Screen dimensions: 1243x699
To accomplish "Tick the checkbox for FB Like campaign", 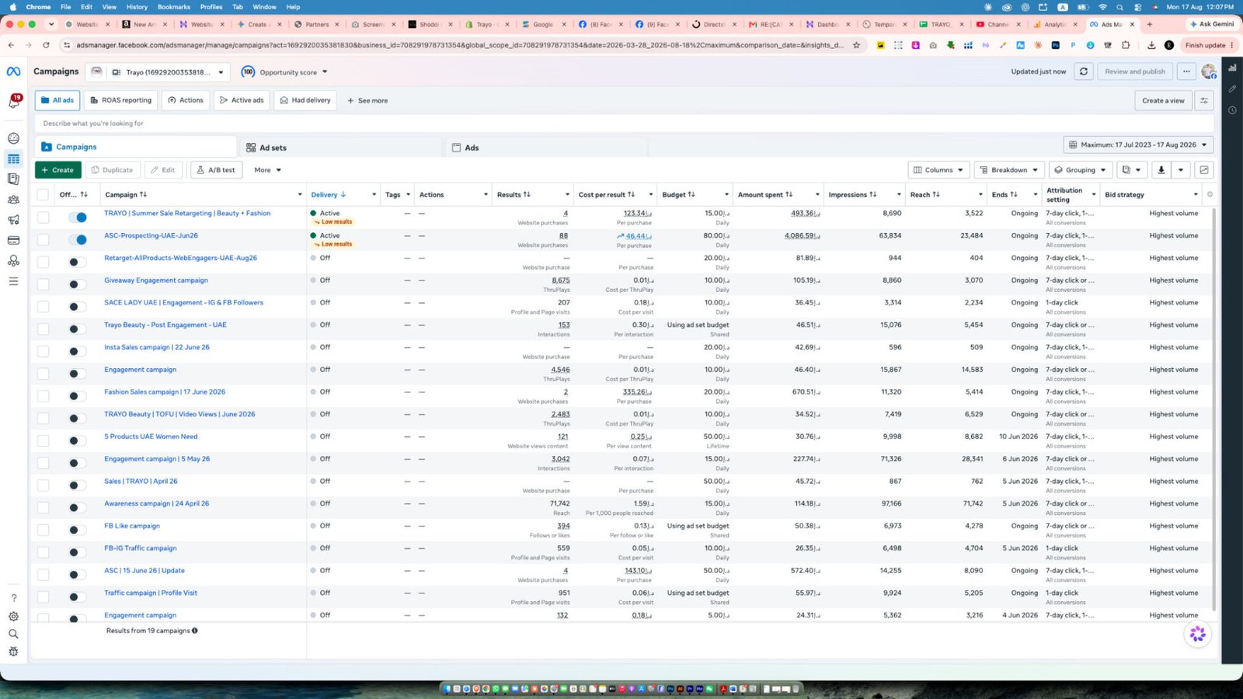I will tap(43, 530).
